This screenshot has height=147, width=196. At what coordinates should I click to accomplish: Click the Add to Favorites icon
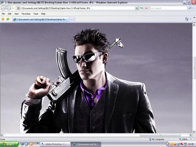8,19
